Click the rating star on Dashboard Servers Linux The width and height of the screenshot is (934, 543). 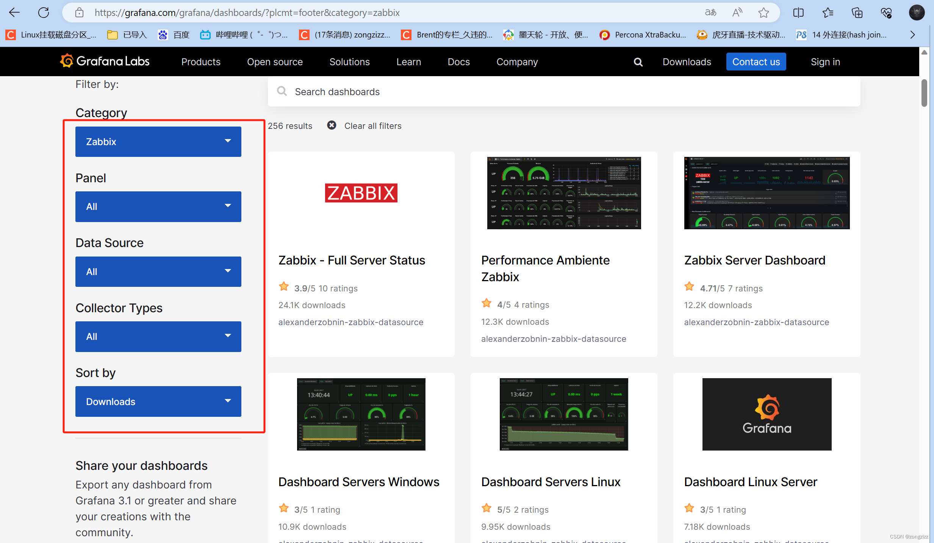point(487,508)
